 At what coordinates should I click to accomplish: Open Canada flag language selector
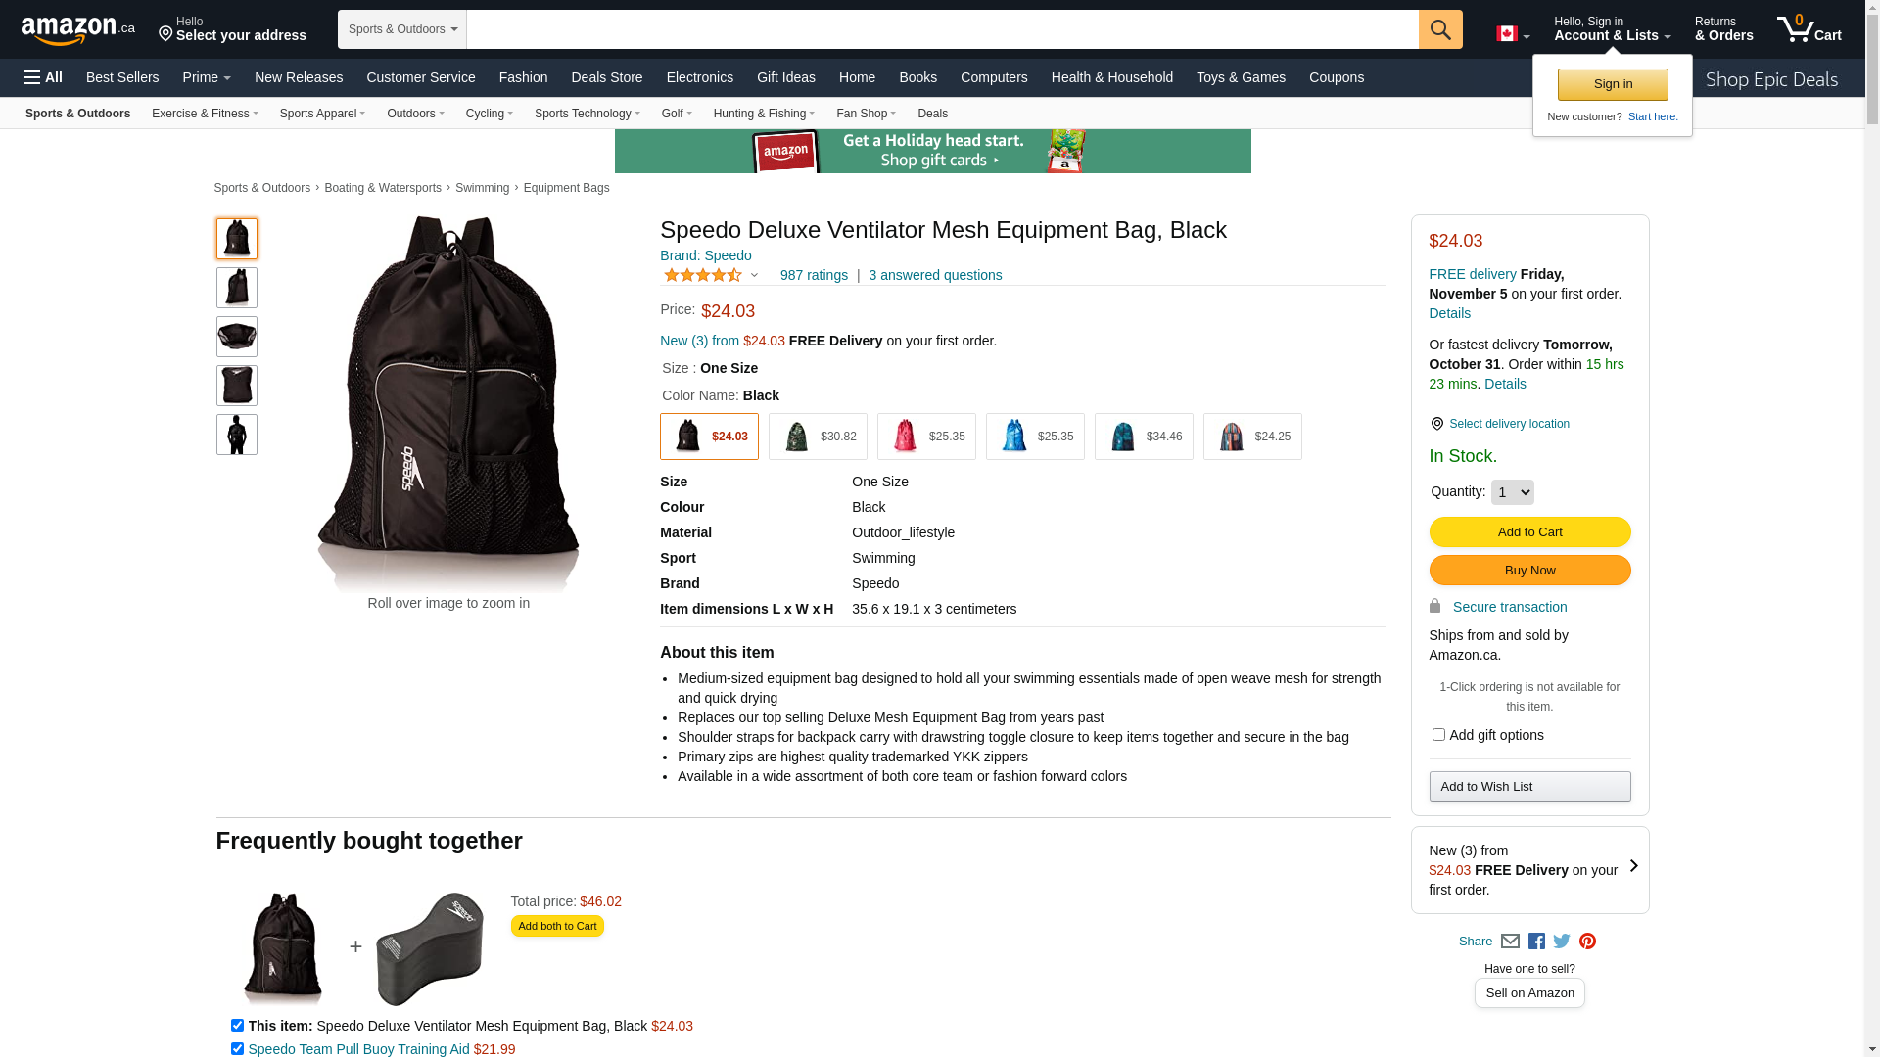[1512, 34]
